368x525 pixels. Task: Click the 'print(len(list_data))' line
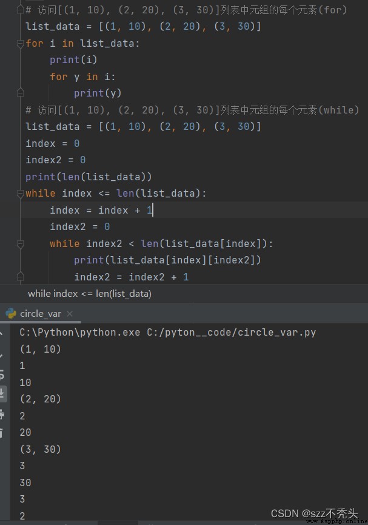[89, 177]
